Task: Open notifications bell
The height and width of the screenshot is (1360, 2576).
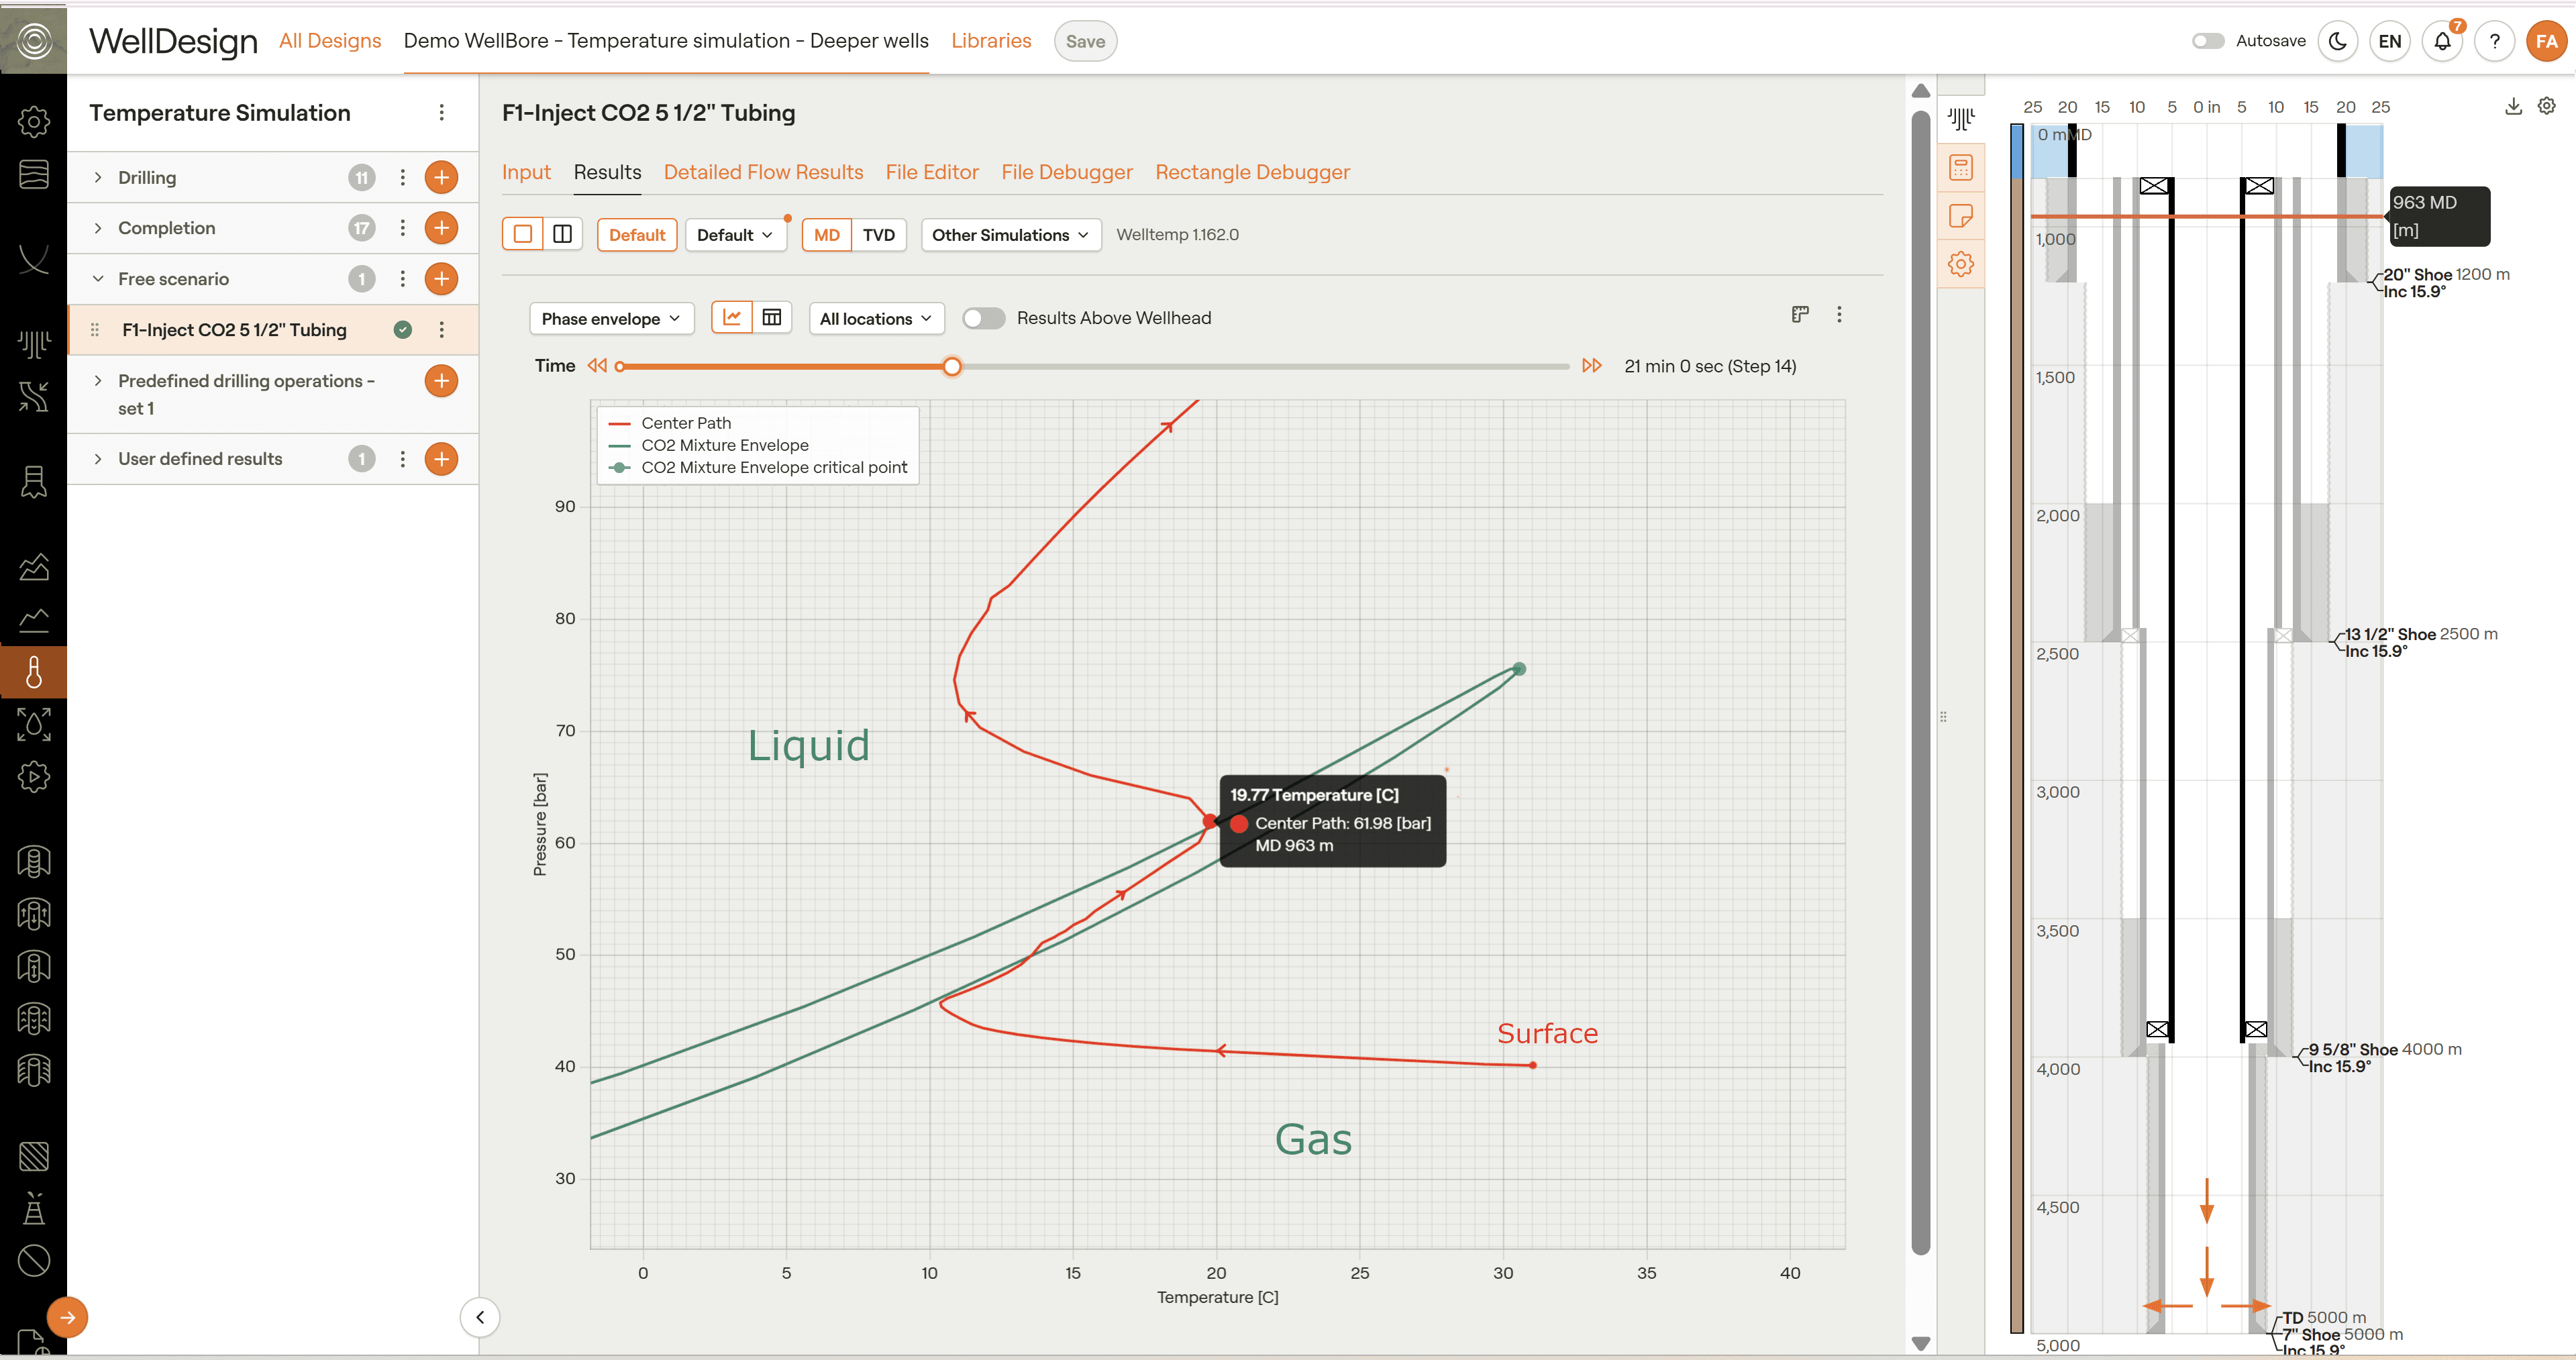Action: [x=2442, y=41]
